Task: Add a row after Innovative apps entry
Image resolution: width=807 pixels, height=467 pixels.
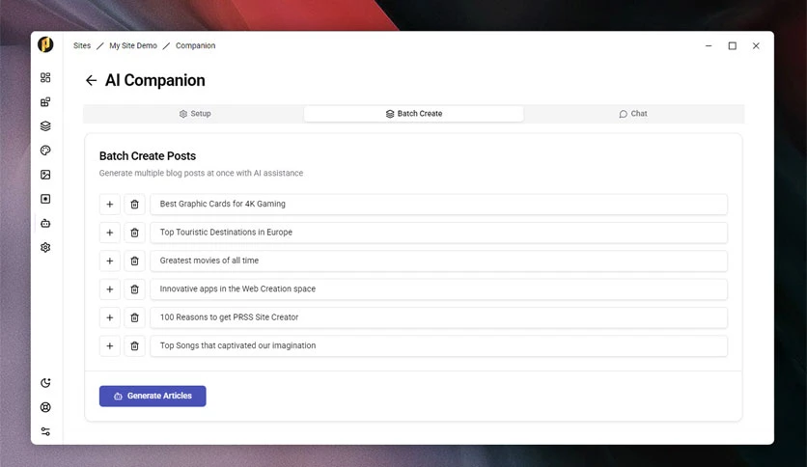Action: pos(110,289)
